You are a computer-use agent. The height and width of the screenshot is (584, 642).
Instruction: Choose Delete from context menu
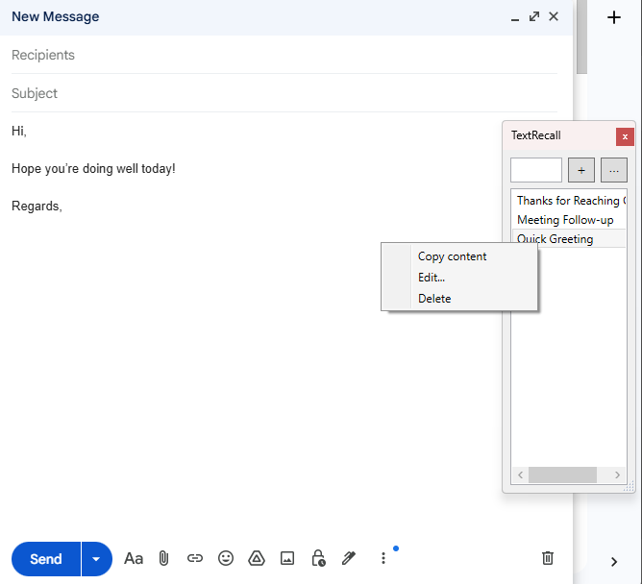tap(434, 299)
